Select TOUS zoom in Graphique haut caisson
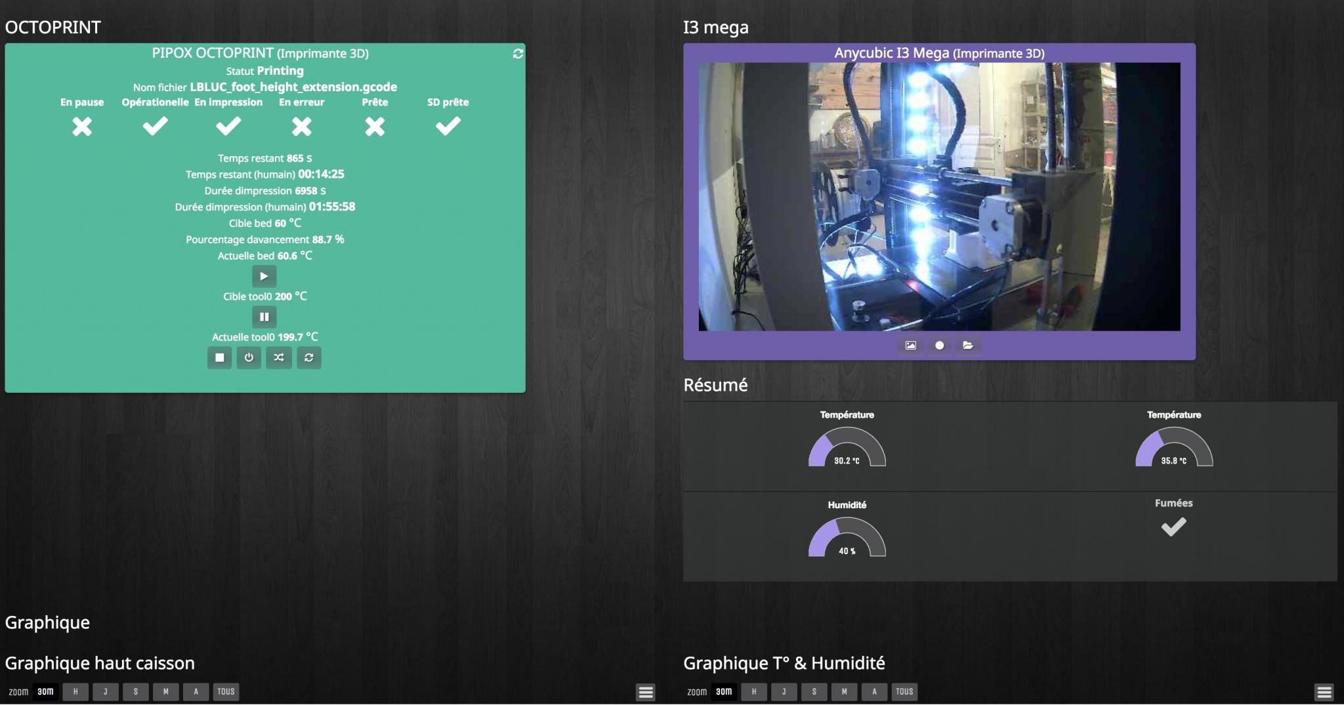1344x705 pixels. click(226, 692)
